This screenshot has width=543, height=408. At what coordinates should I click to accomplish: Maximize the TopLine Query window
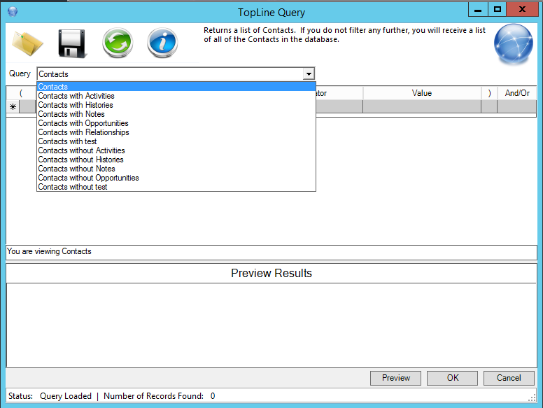point(498,9)
